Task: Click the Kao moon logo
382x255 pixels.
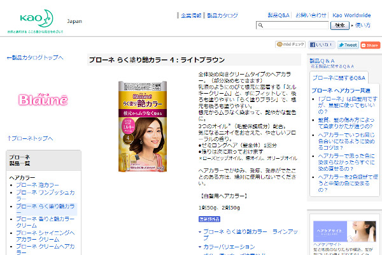Action: 36,18
